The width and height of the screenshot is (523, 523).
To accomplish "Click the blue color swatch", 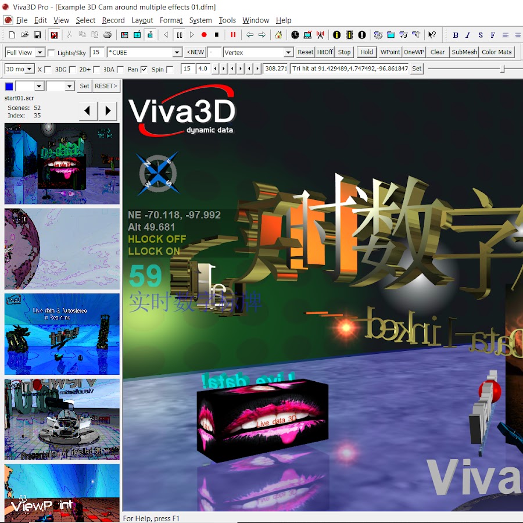I will pyautogui.click(x=9, y=87).
